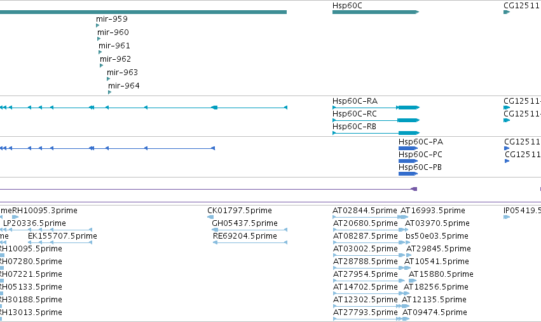Click the AT02844.5prime EST label
Viewport: 541px width, 322px height.
point(365,211)
